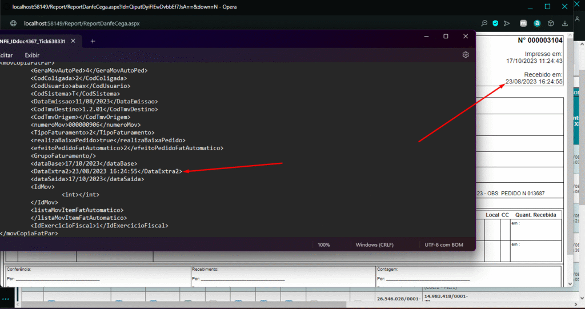Click the 100% zoom level in status bar
This screenshot has width=585, height=309.
coord(324,244)
